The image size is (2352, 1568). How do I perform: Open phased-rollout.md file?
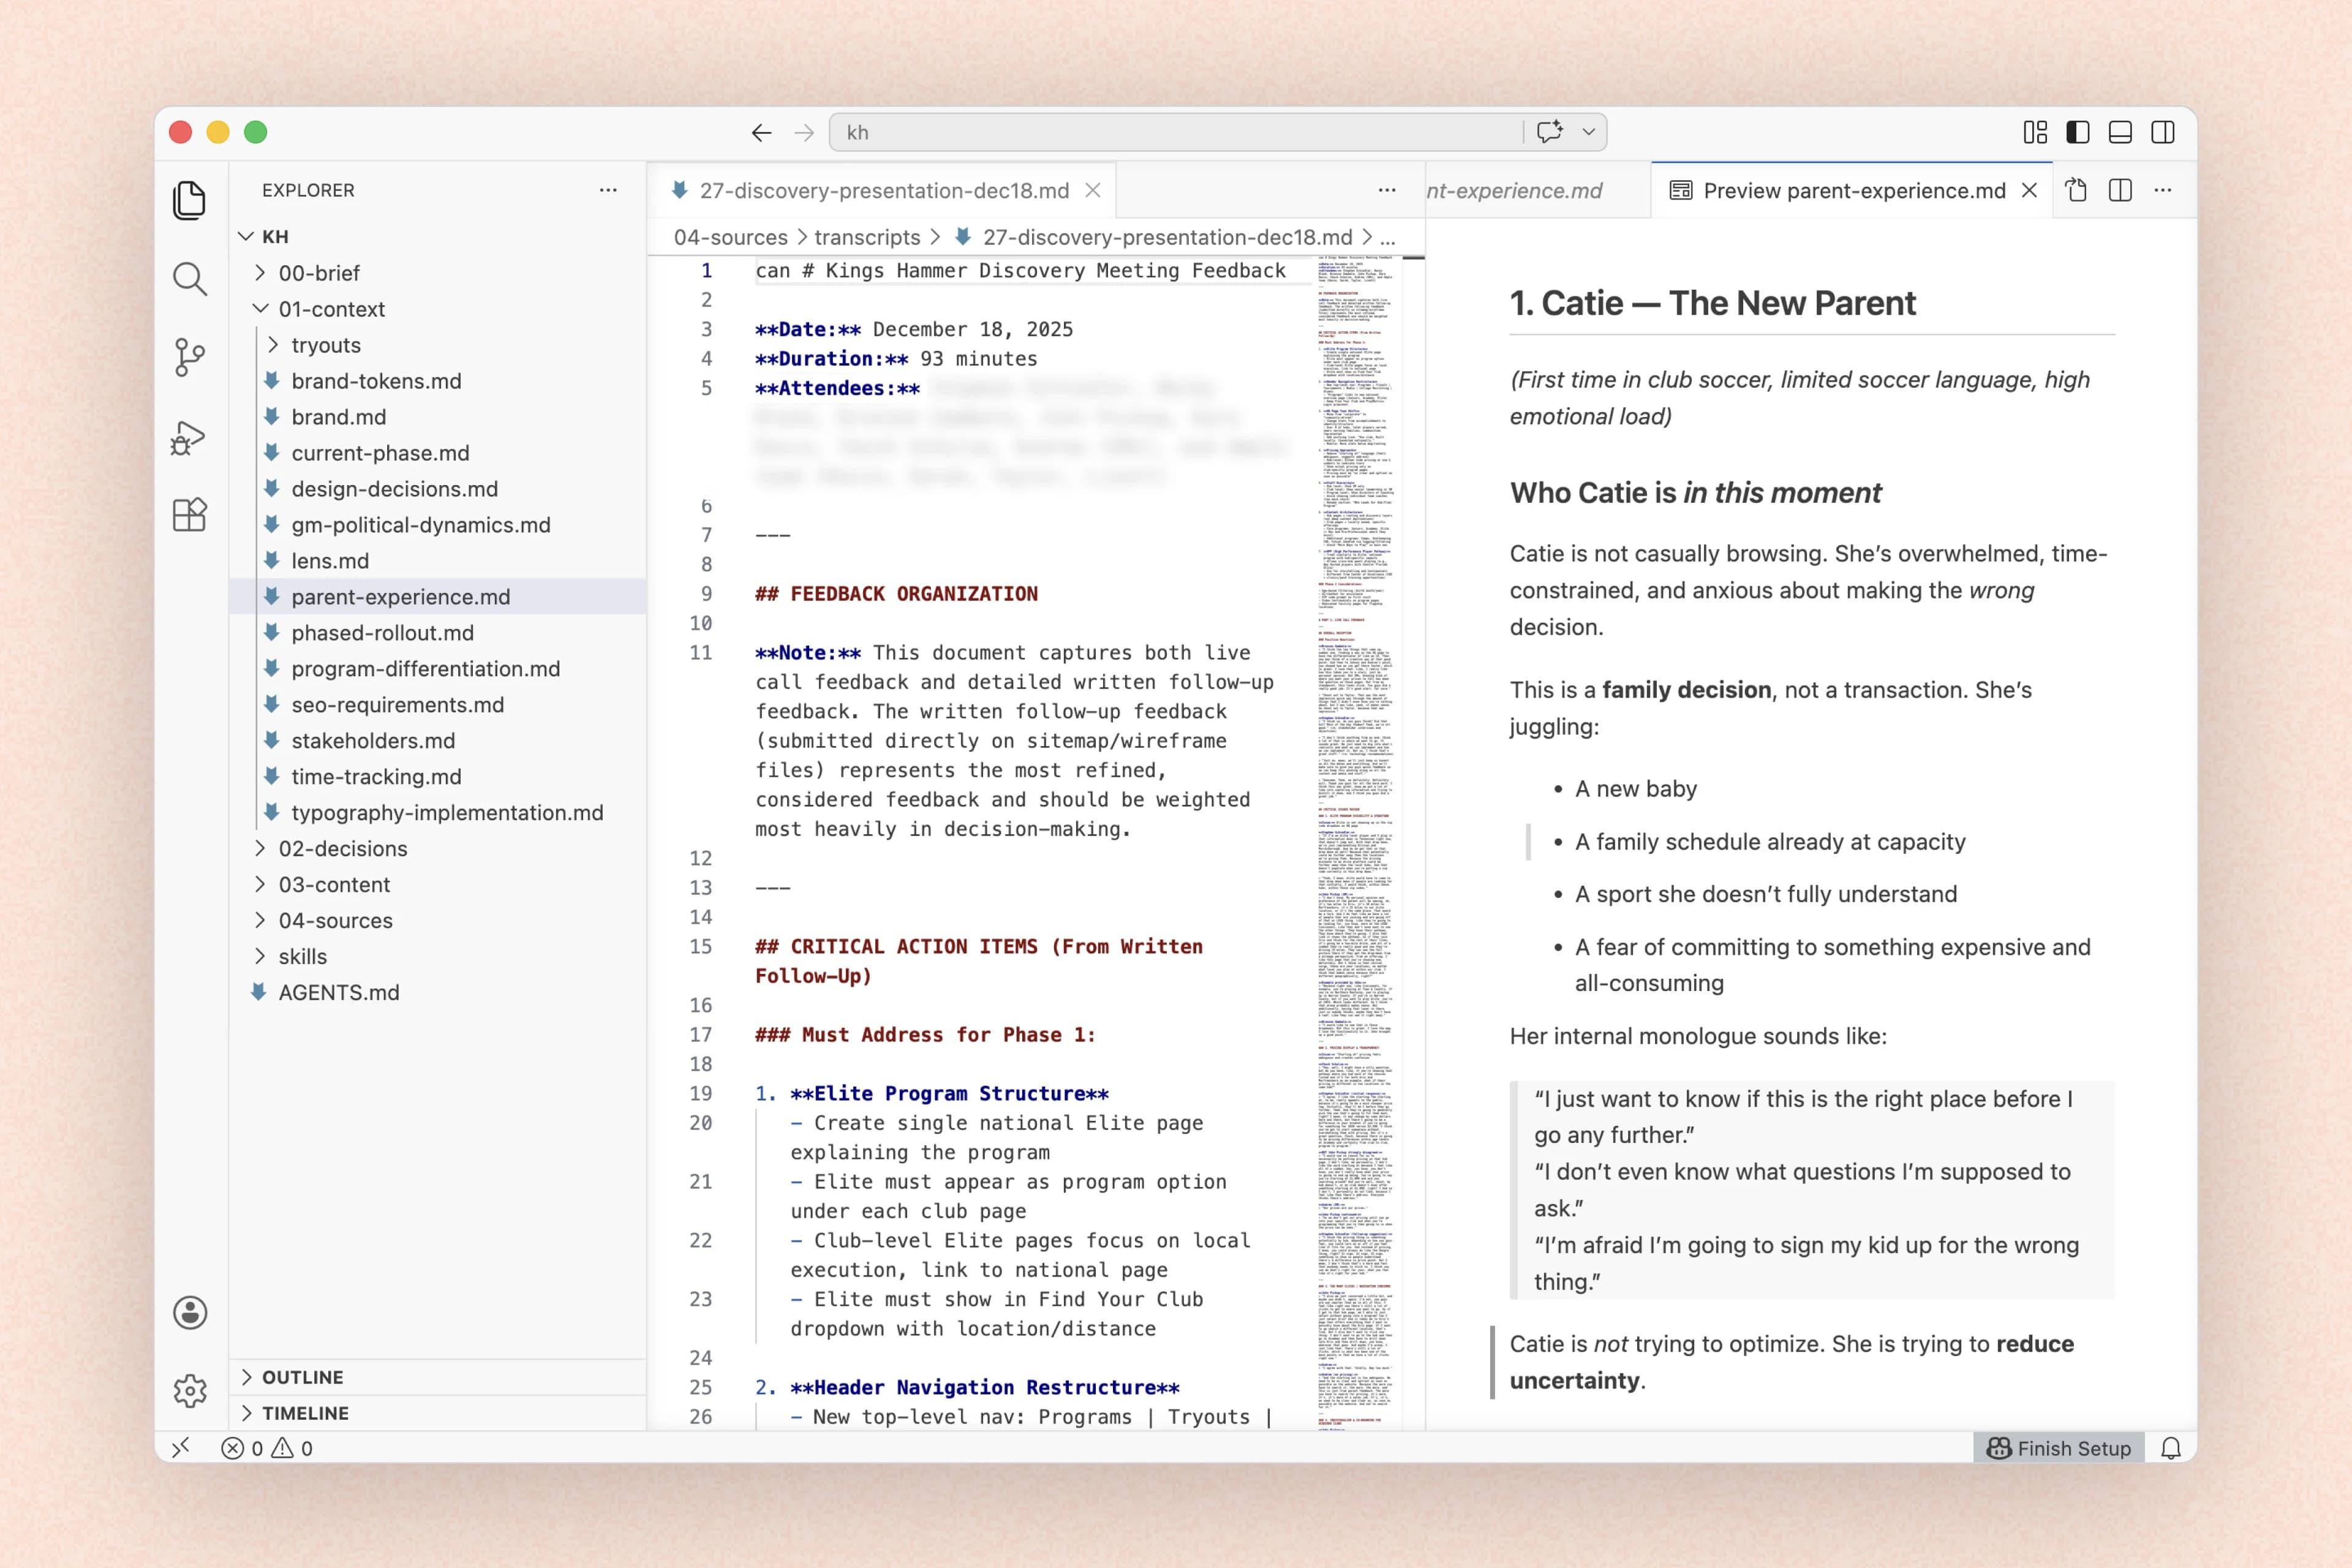438,633
